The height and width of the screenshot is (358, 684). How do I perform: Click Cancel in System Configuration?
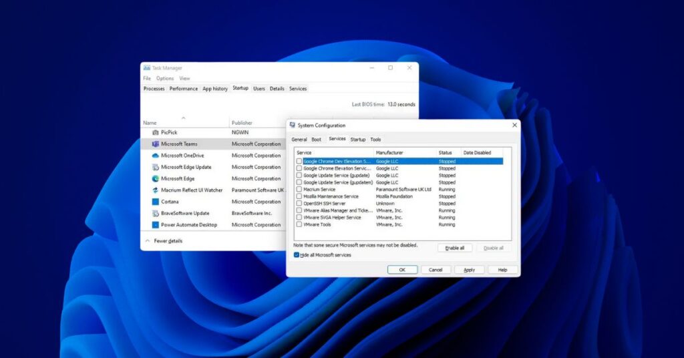tap(436, 270)
